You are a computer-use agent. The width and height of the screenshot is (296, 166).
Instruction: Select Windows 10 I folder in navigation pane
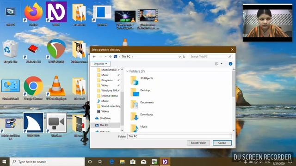(x=107, y=90)
